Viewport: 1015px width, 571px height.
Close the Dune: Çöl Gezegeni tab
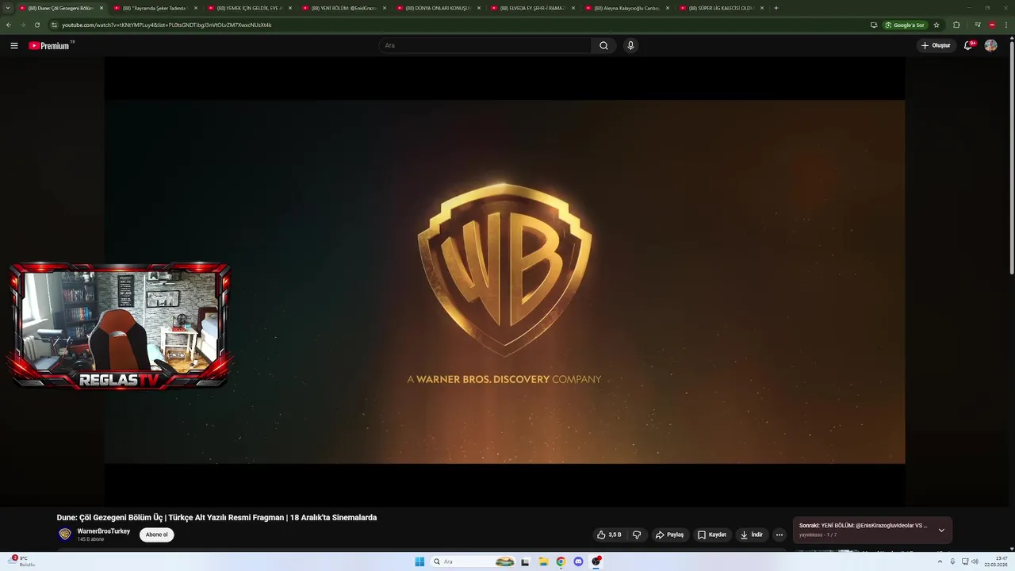101,8
